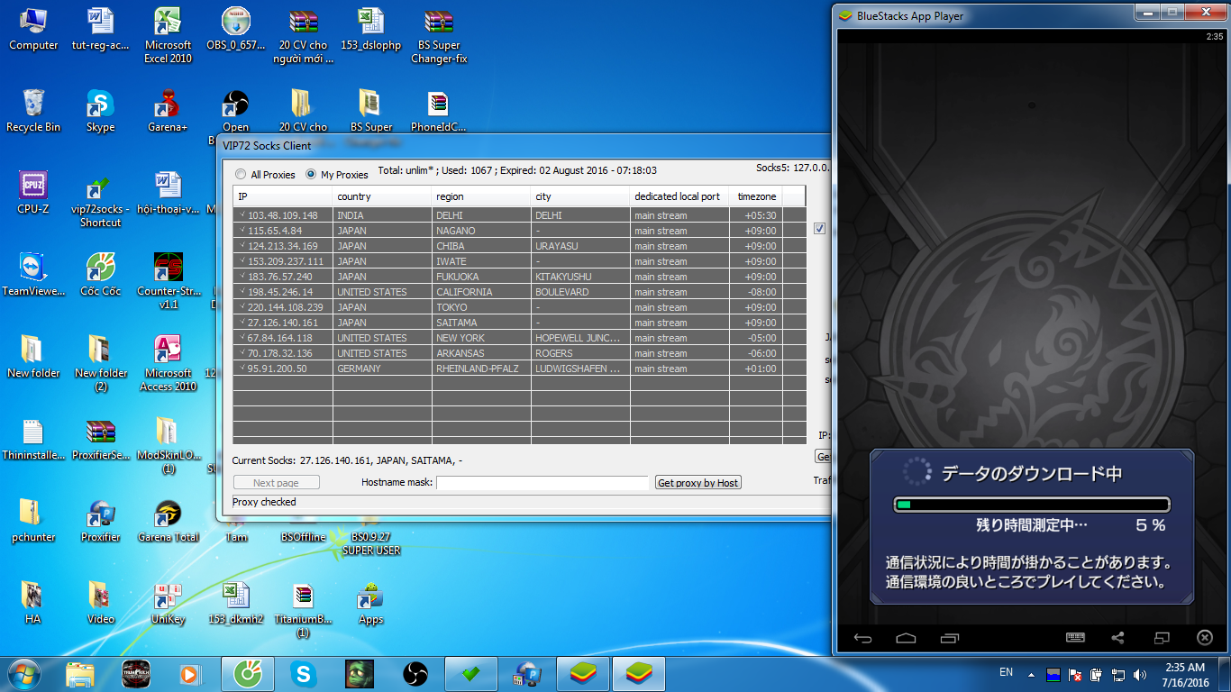1231x692 pixels.
Task: Click the BlueStacks full screen icon
Action: [x=1162, y=638]
